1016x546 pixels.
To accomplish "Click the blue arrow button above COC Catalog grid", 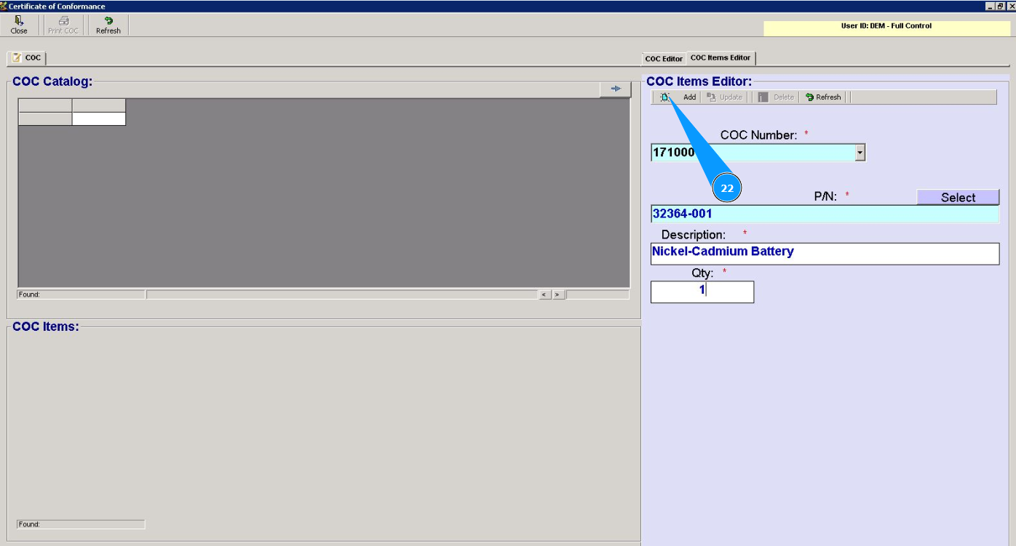I will (x=616, y=89).
